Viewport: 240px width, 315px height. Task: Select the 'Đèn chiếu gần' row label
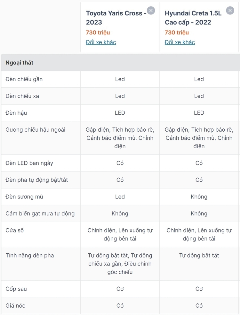click(24, 79)
